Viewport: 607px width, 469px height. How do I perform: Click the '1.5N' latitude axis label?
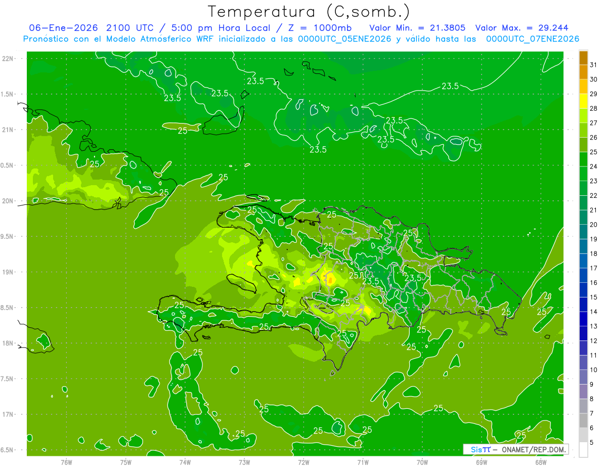(7, 94)
